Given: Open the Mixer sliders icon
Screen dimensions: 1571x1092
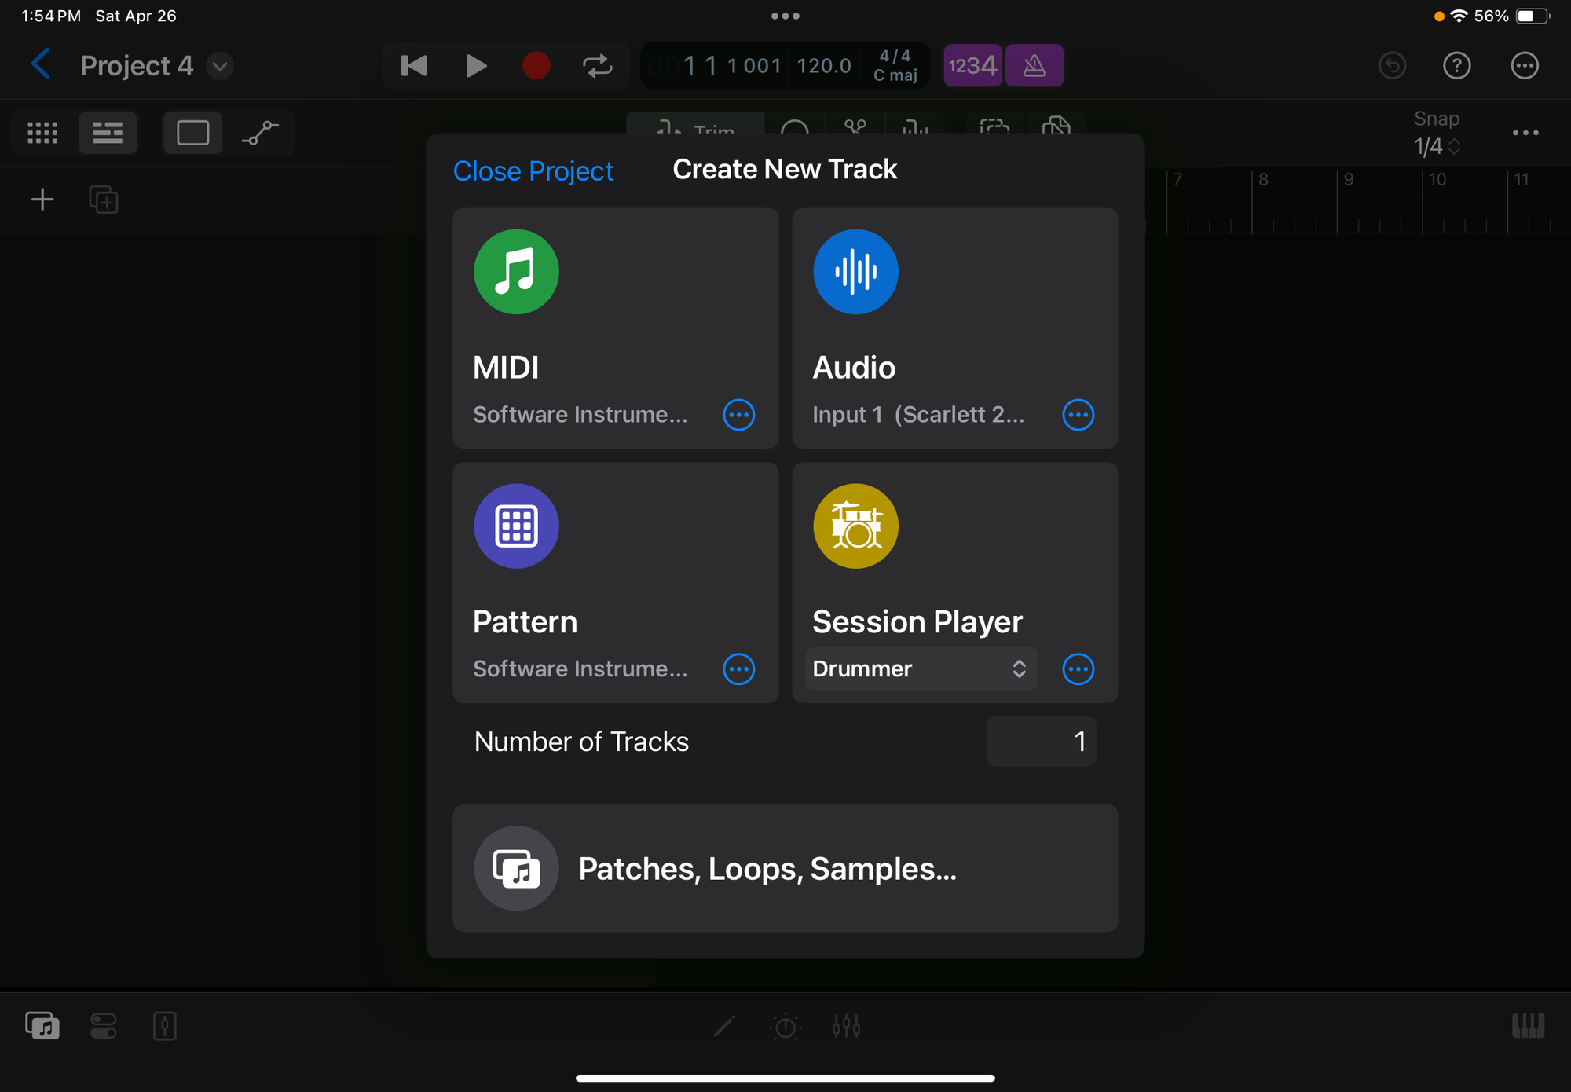Looking at the screenshot, I should tap(847, 1026).
